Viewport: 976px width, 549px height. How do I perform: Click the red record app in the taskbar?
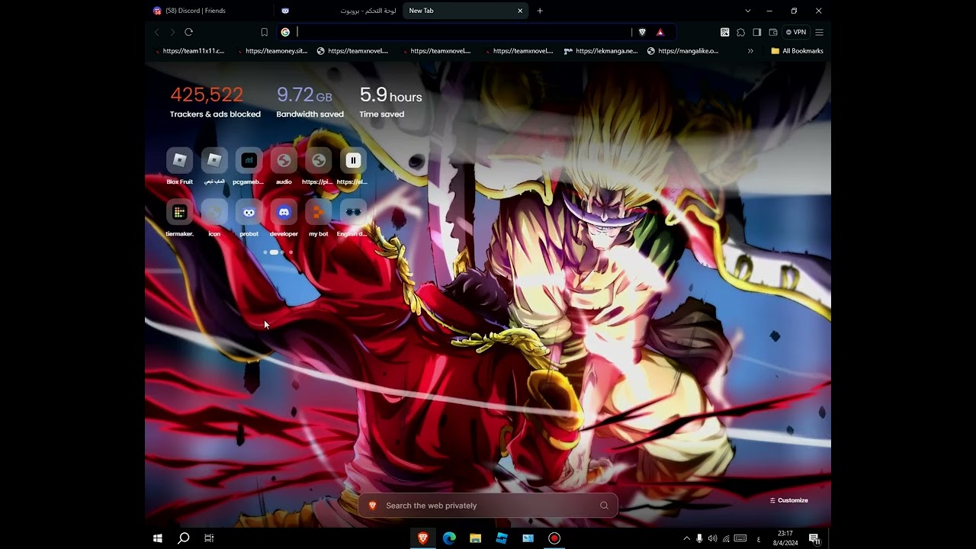[554, 538]
